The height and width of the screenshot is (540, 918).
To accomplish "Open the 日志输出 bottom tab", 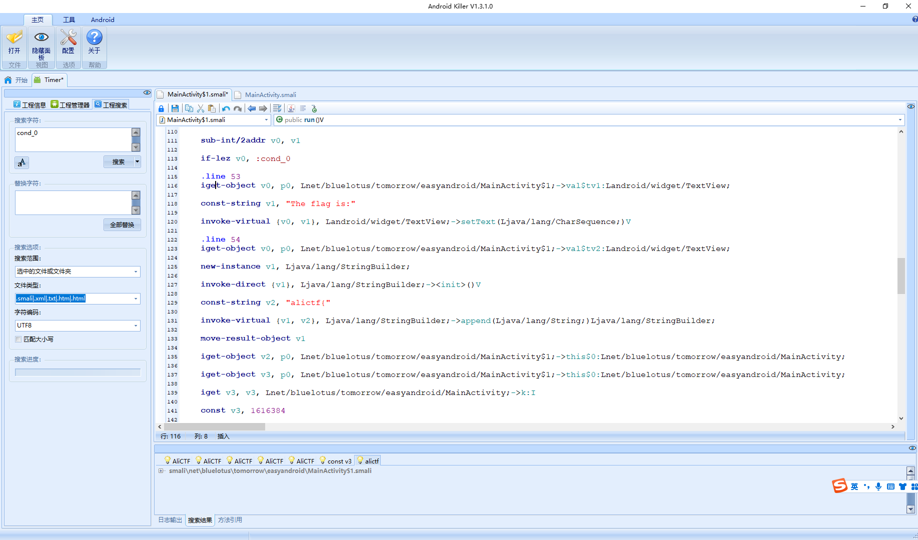I will click(170, 520).
